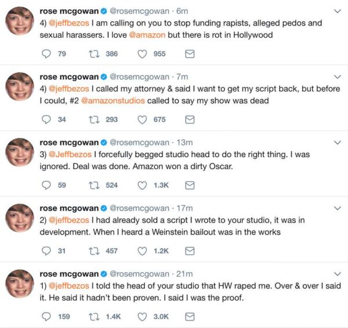Reply to the tweet with 79 replies
This screenshot has height=328, width=348.
(x=48, y=54)
